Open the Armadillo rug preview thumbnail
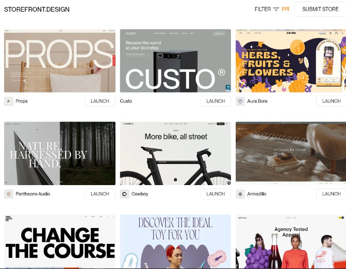346x269 pixels. (x=291, y=154)
